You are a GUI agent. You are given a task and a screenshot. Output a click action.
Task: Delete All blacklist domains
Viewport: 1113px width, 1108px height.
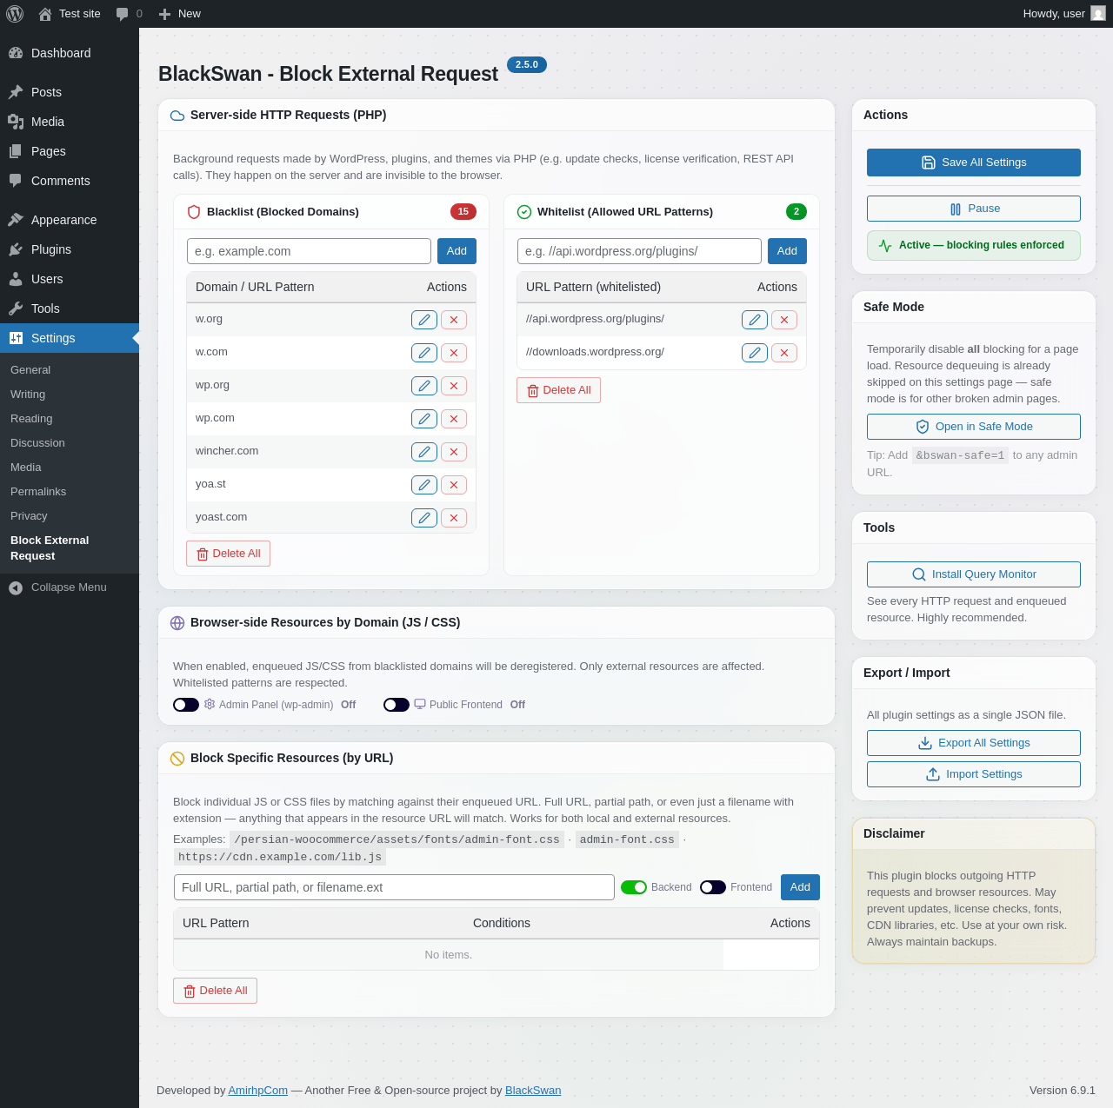228,554
